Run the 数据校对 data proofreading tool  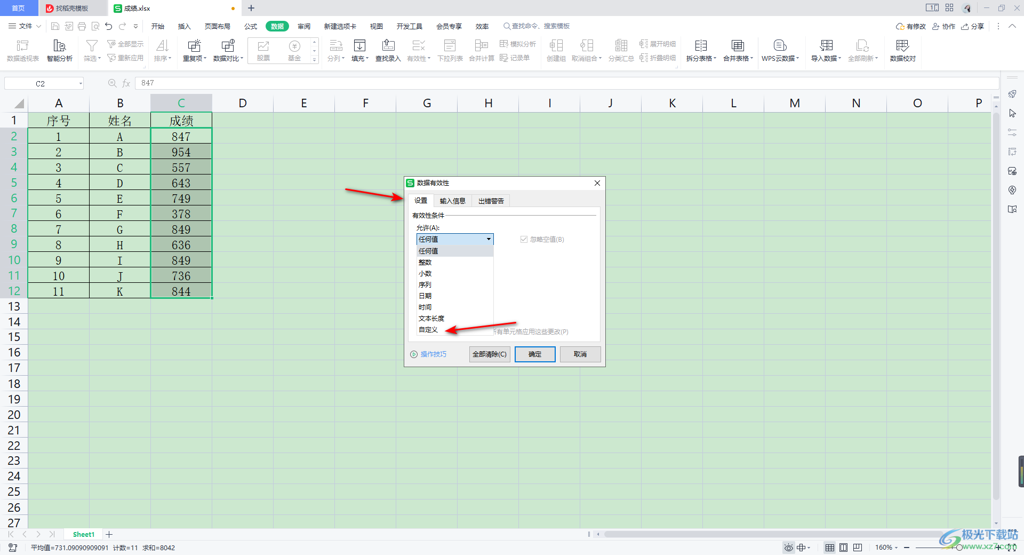902,51
